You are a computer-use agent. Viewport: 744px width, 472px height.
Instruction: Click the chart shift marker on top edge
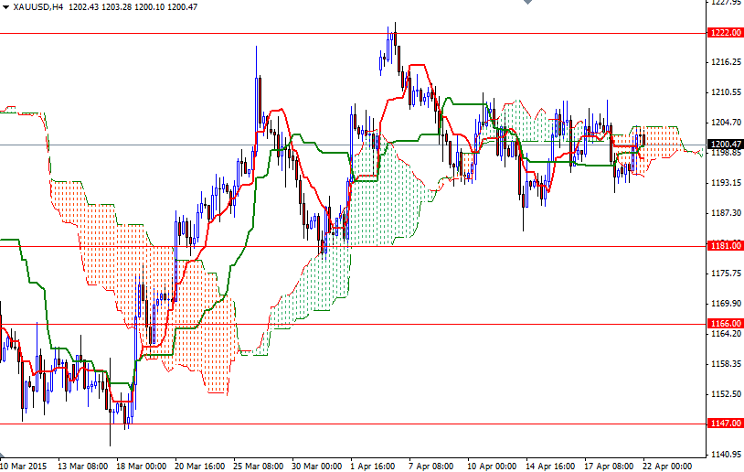(526, 4)
